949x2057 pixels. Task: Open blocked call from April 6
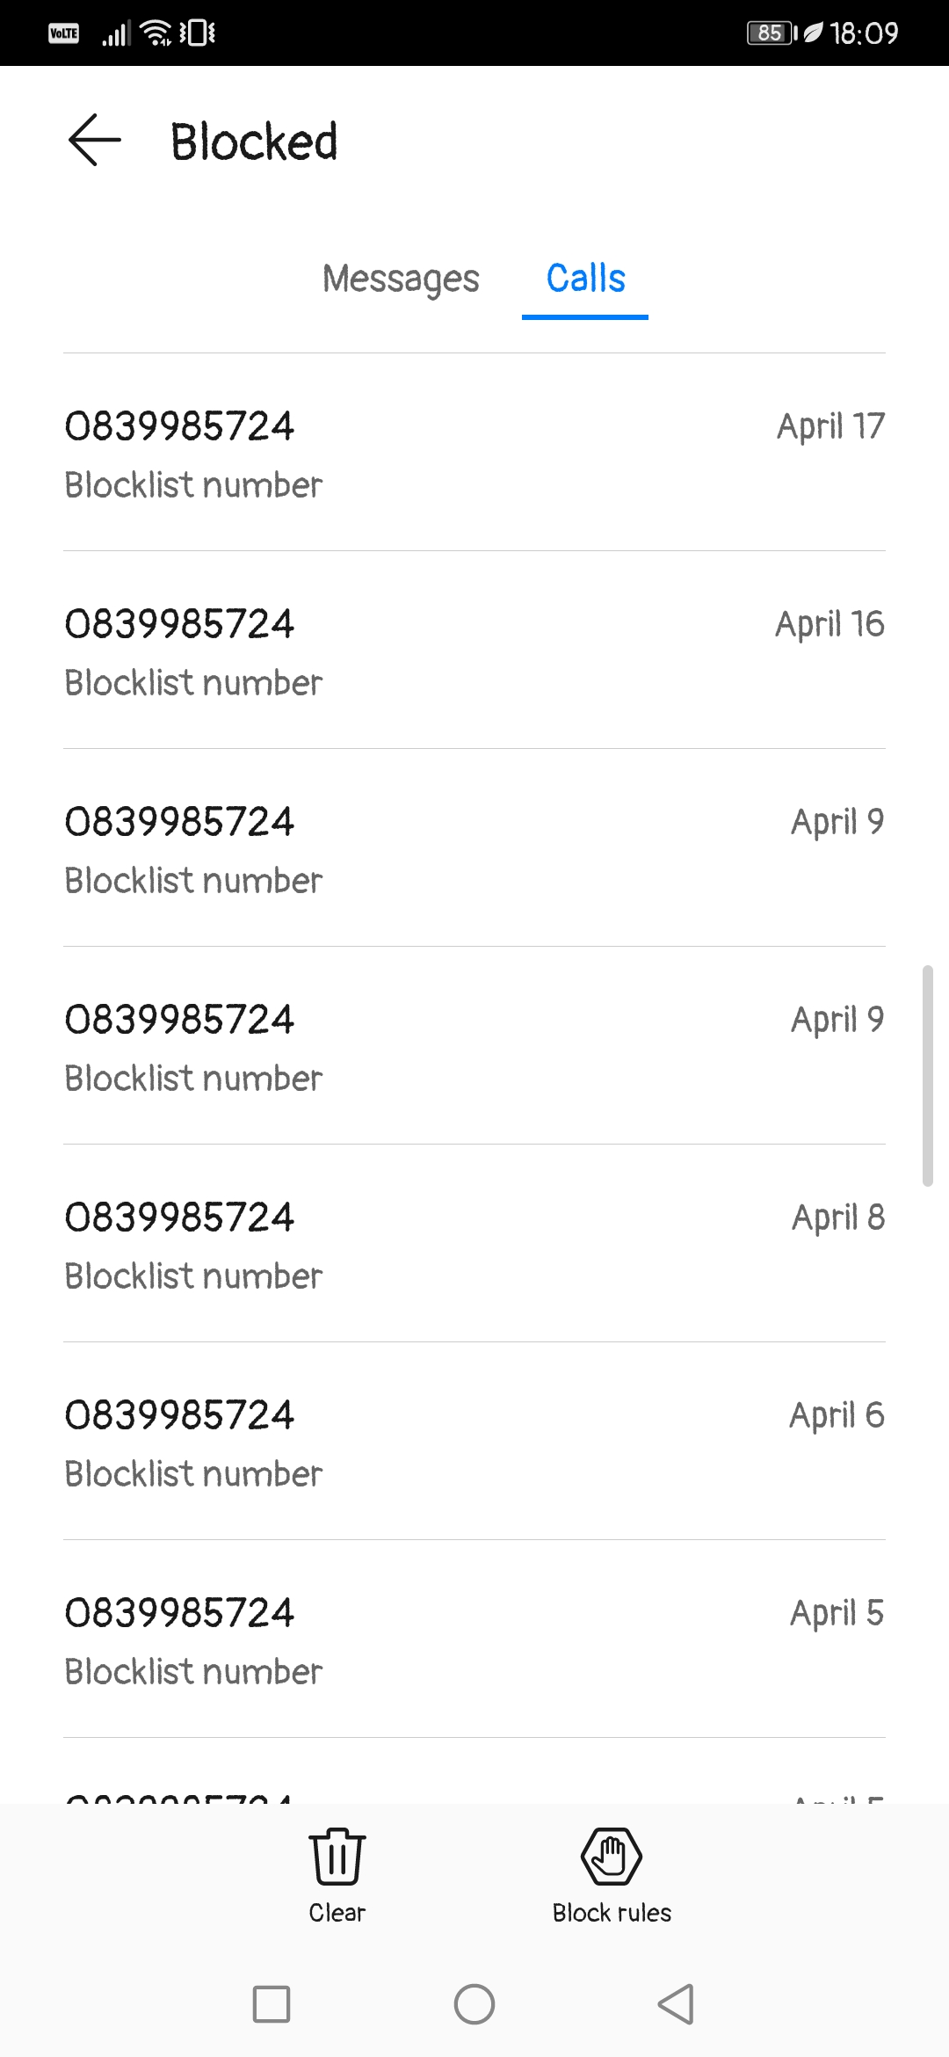point(474,1441)
